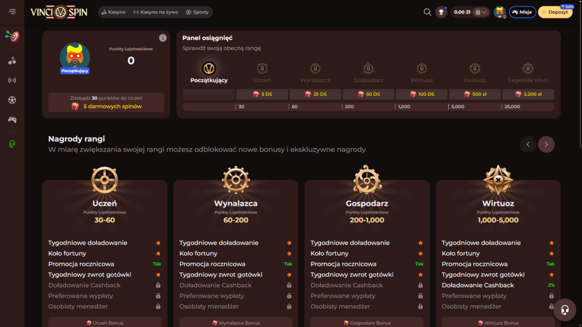Image resolution: width=582 pixels, height=327 pixels.
Task: Go to next rank rewards with right arrow
Action: (546, 145)
